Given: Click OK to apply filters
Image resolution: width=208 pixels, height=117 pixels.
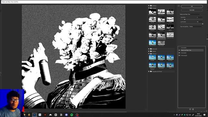Looking at the screenshot, I should (x=192, y=6).
